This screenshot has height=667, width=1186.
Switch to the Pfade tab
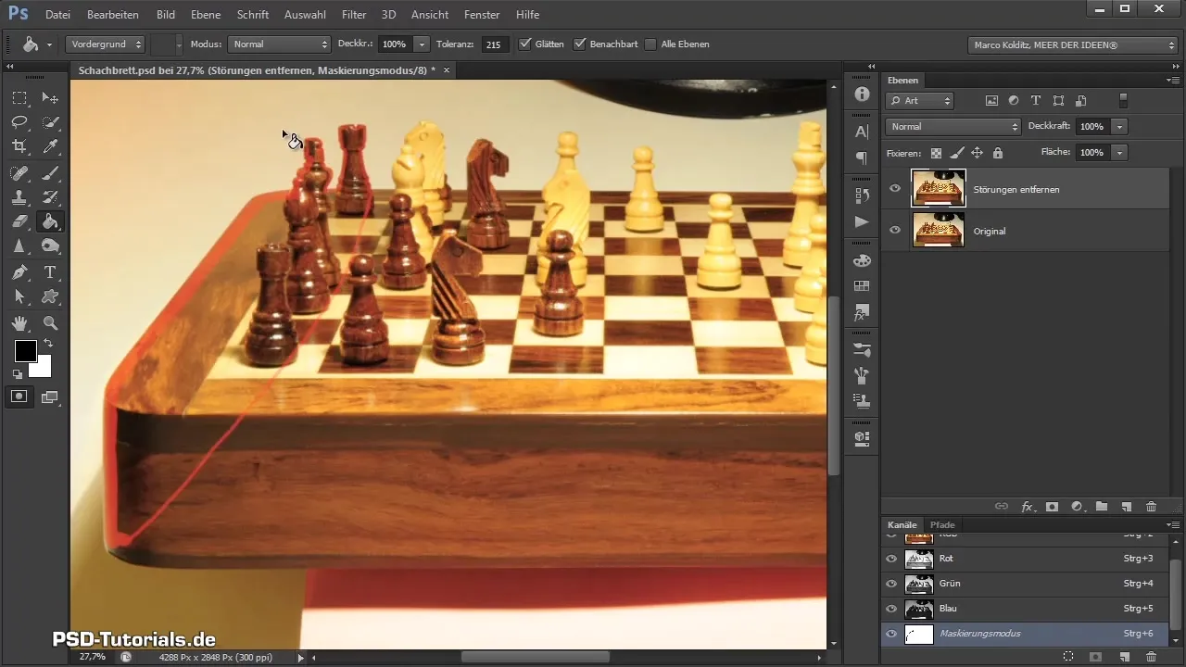pos(942,524)
